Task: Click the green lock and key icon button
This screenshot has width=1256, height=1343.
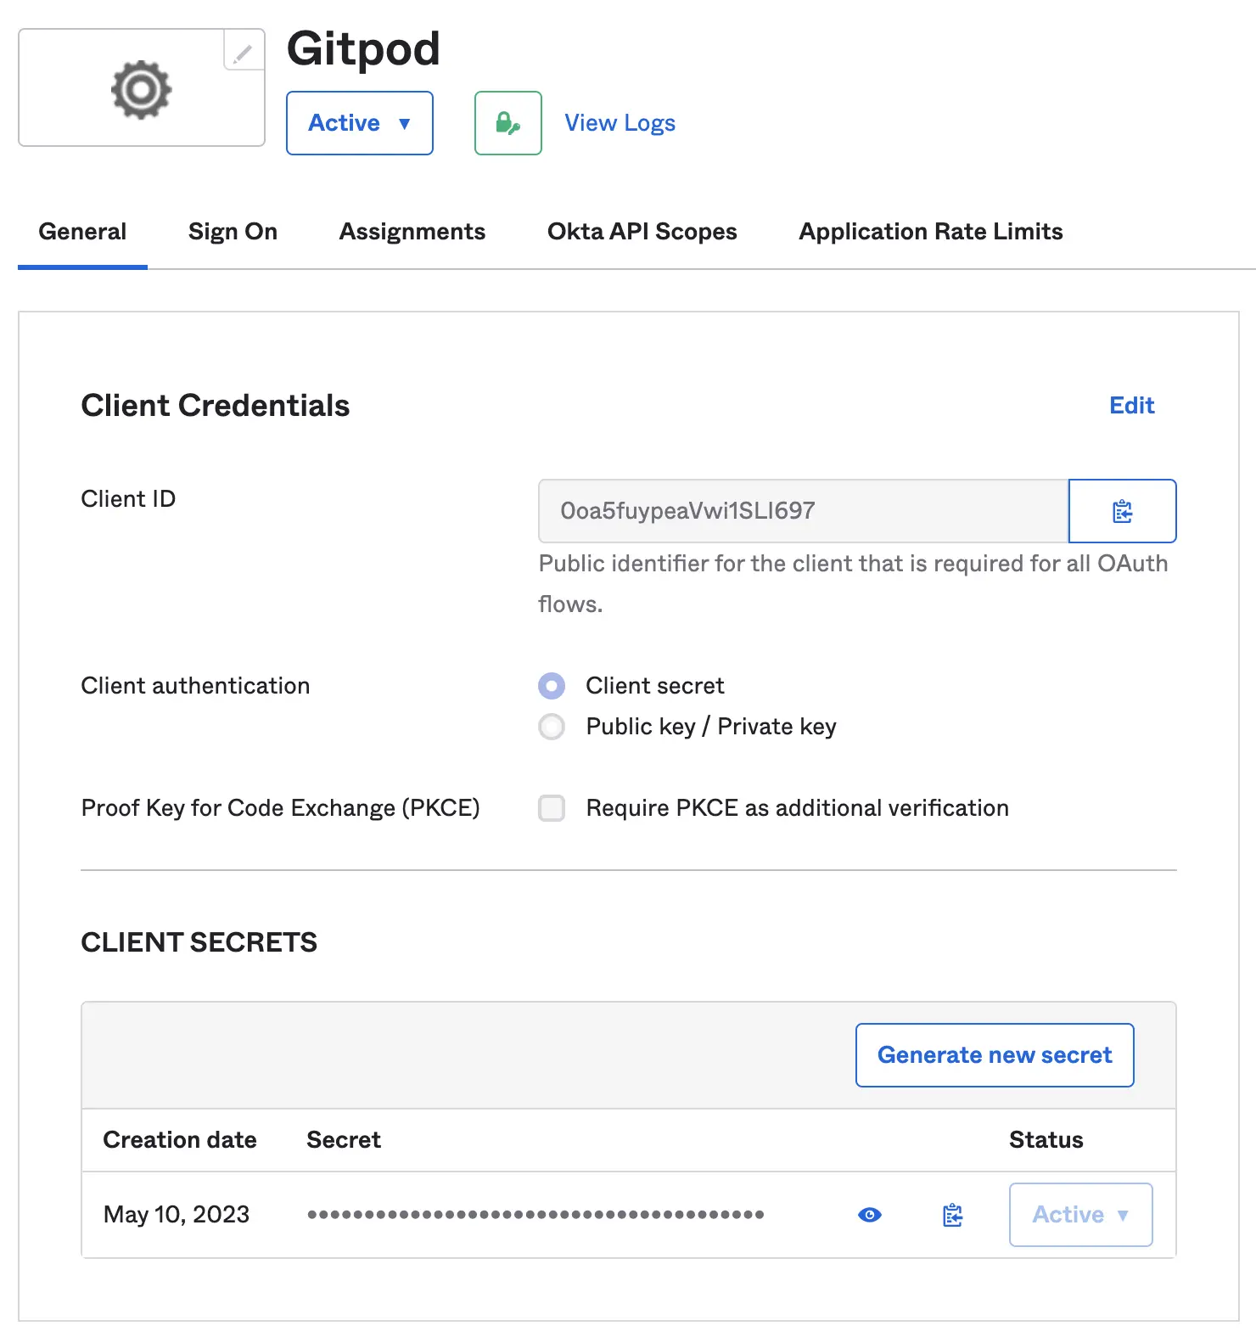Action: click(x=507, y=123)
